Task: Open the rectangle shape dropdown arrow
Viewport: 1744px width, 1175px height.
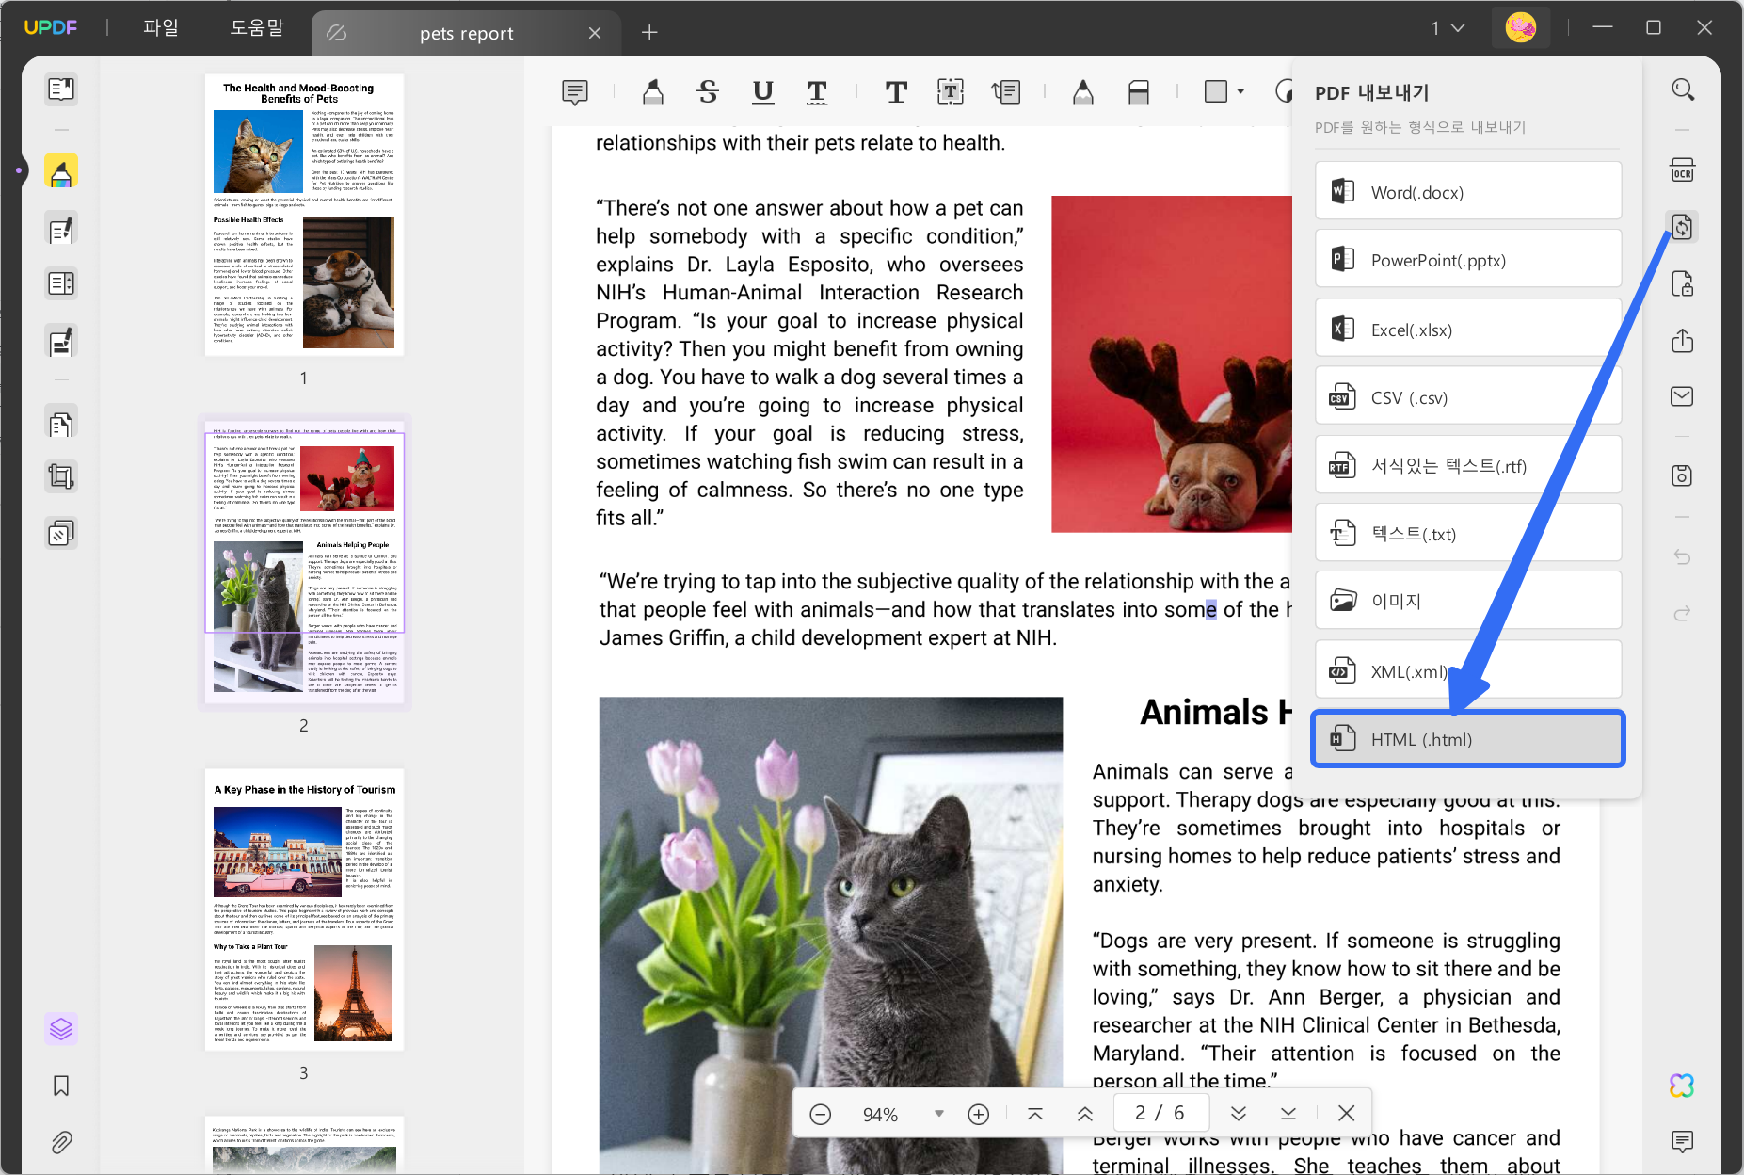Action: pyautogui.click(x=1240, y=91)
